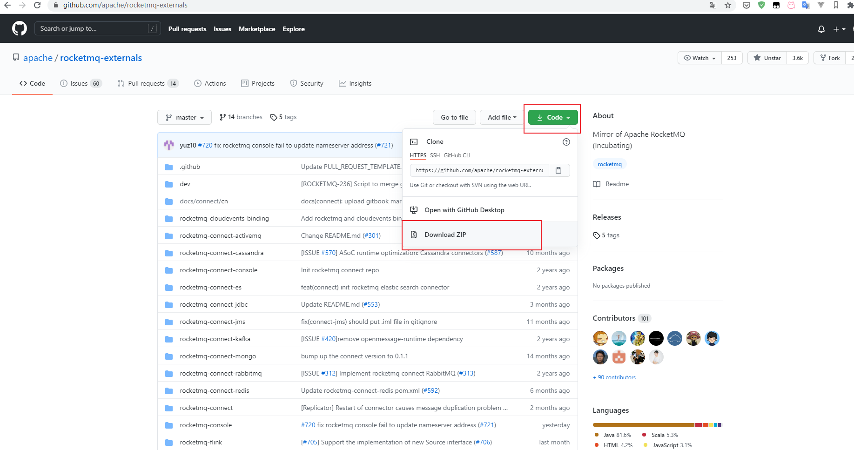Click the clone URL text field
This screenshot has height=450, width=854.
pyautogui.click(x=479, y=170)
